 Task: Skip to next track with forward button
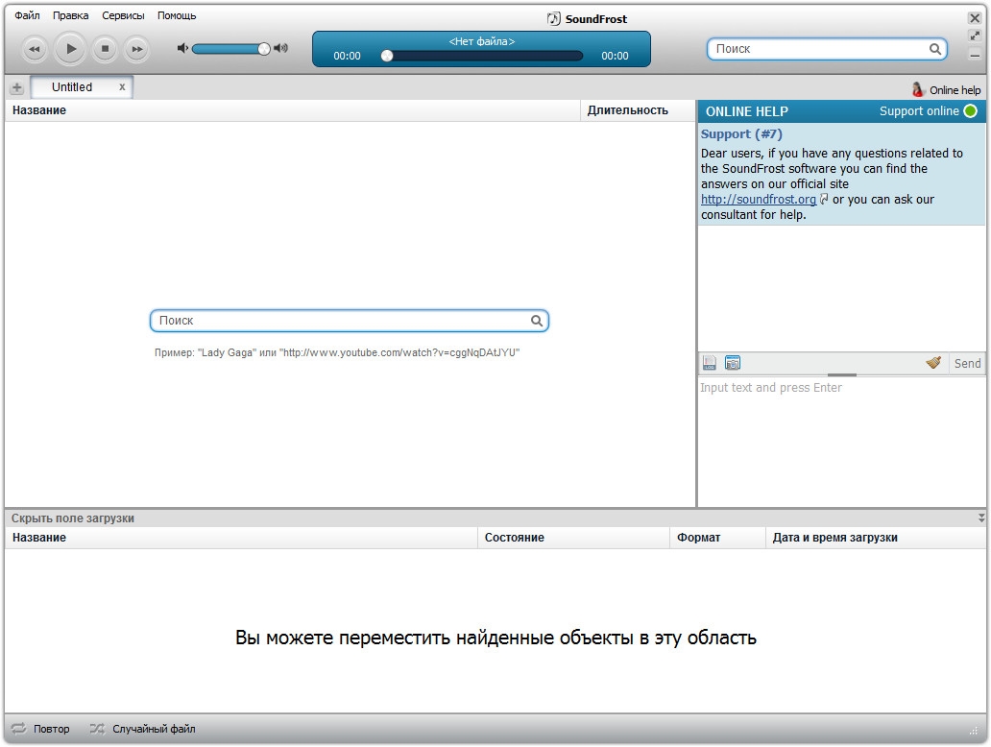[137, 49]
